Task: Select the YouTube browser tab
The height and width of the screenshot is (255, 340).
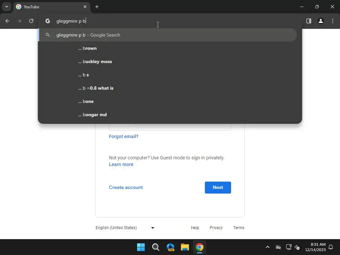Action: (52, 7)
